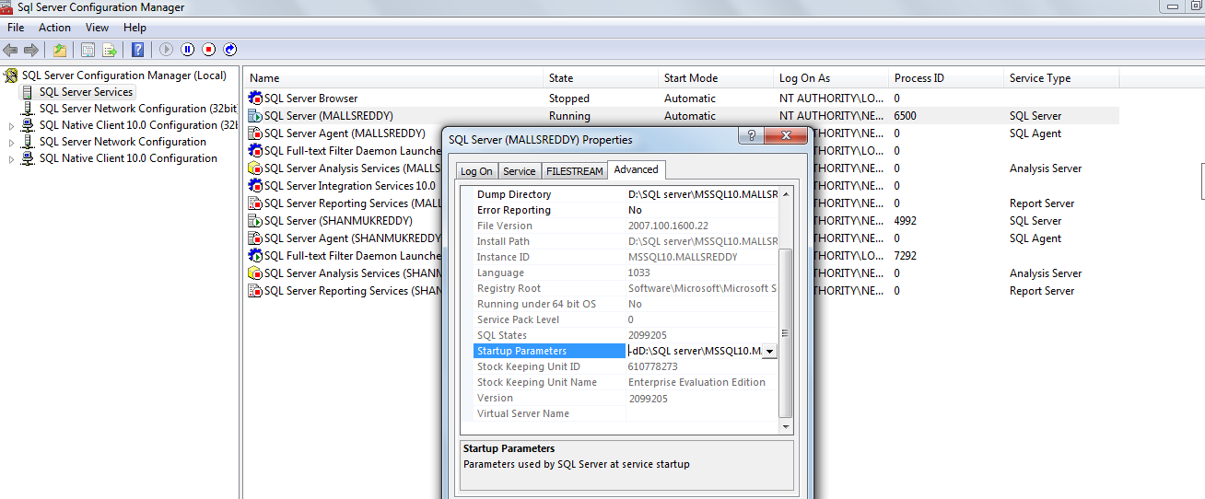Click the Up one level folder icon
The height and width of the screenshot is (499, 1205).
tap(59, 50)
